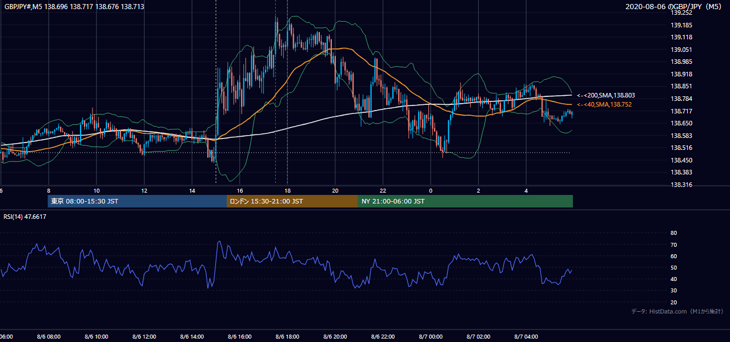
Task: Click price axis value 139.118
Action: pos(681,37)
